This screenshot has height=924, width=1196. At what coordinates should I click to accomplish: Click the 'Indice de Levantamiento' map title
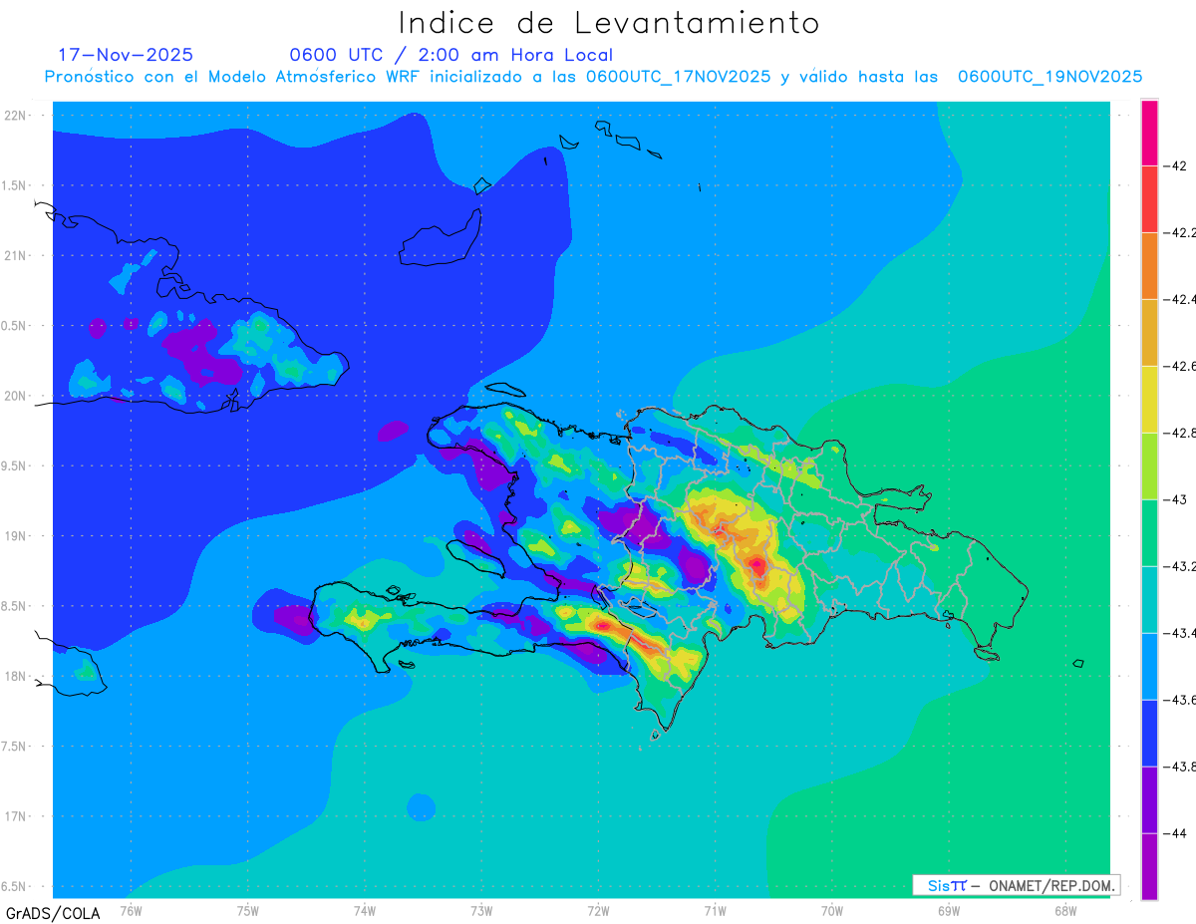pos(609,22)
